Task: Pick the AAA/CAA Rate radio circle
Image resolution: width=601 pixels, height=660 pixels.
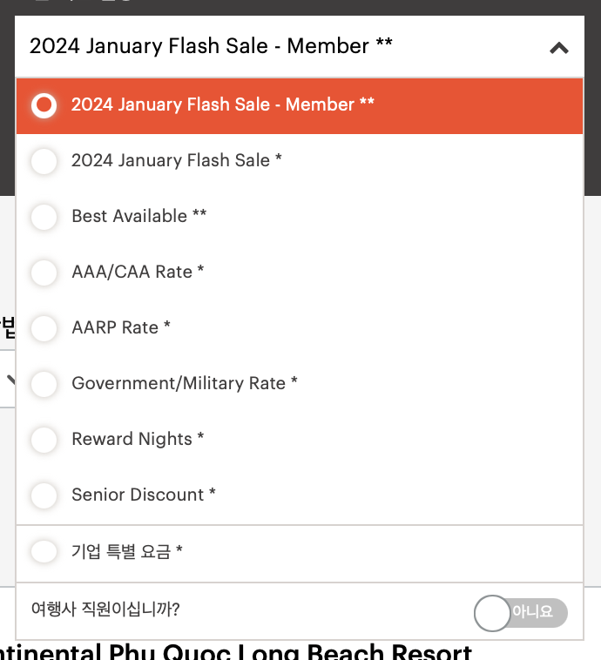Action: point(44,273)
